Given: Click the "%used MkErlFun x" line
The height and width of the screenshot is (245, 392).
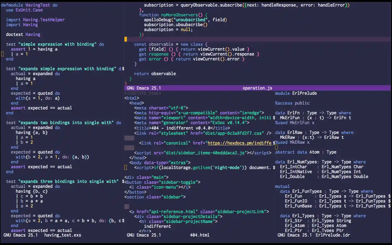Looking at the screenshot, I should tap(295, 122).
